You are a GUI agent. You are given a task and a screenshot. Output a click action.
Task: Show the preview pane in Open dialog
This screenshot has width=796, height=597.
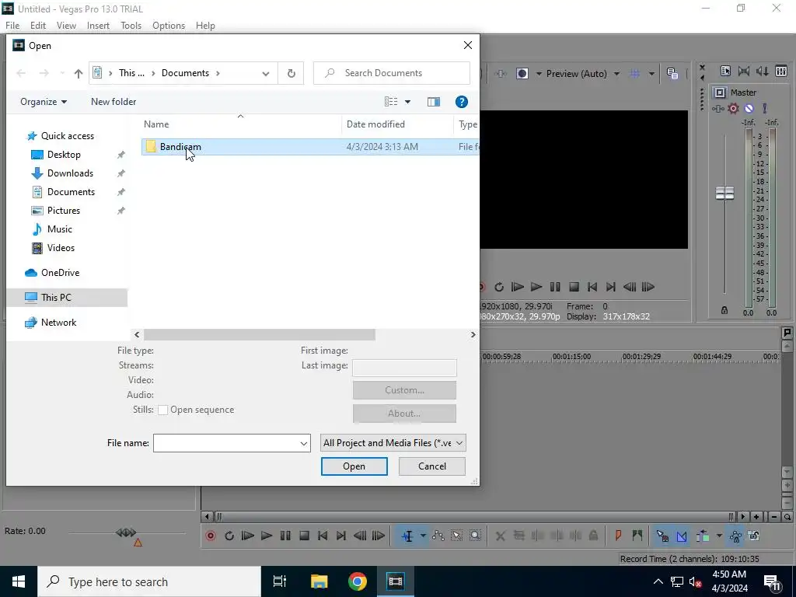(x=434, y=102)
